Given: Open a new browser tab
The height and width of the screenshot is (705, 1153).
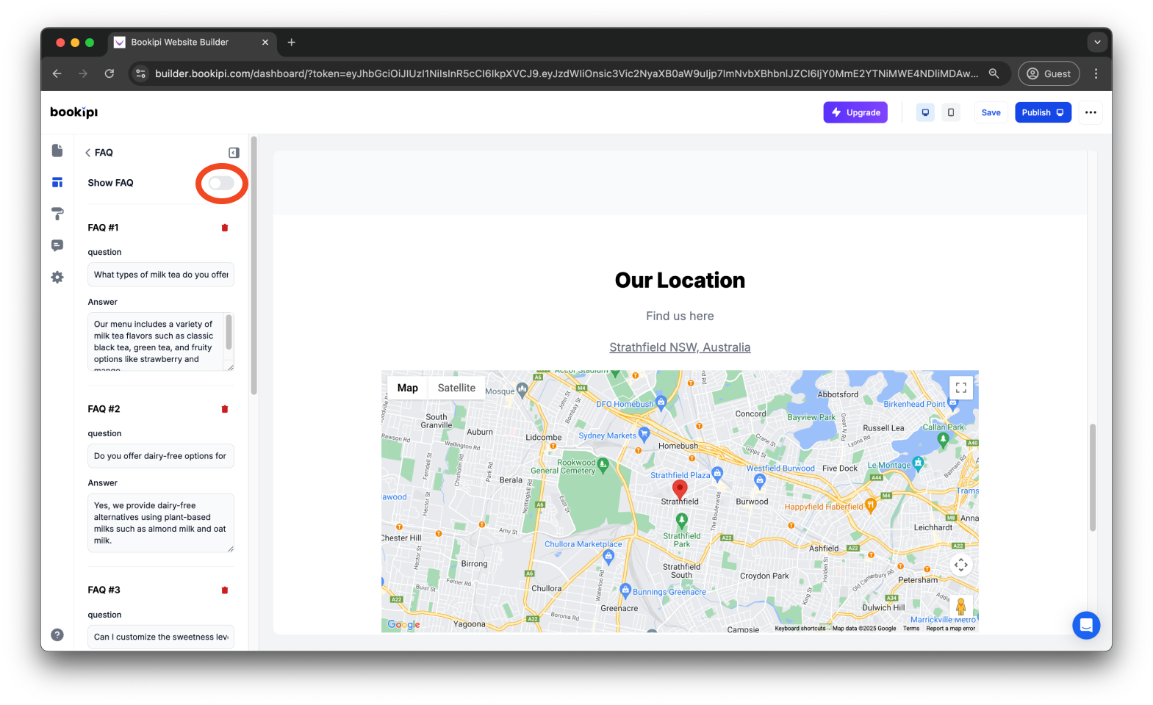Looking at the screenshot, I should point(292,43).
